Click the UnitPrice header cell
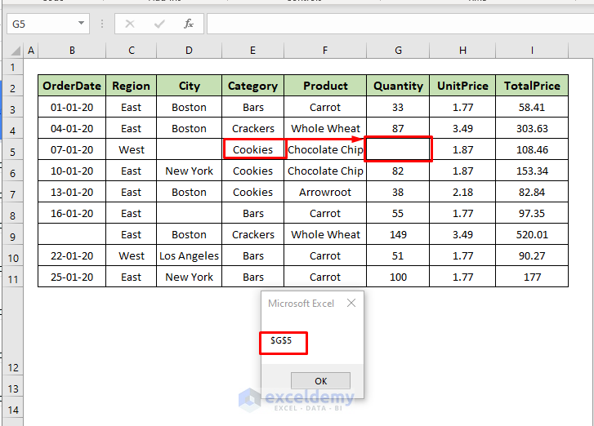The width and height of the screenshot is (594, 426). point(462,86)
